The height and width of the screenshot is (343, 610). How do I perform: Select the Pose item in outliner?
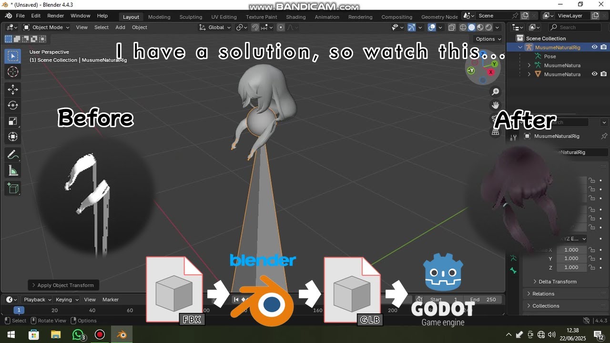point(550,56)
